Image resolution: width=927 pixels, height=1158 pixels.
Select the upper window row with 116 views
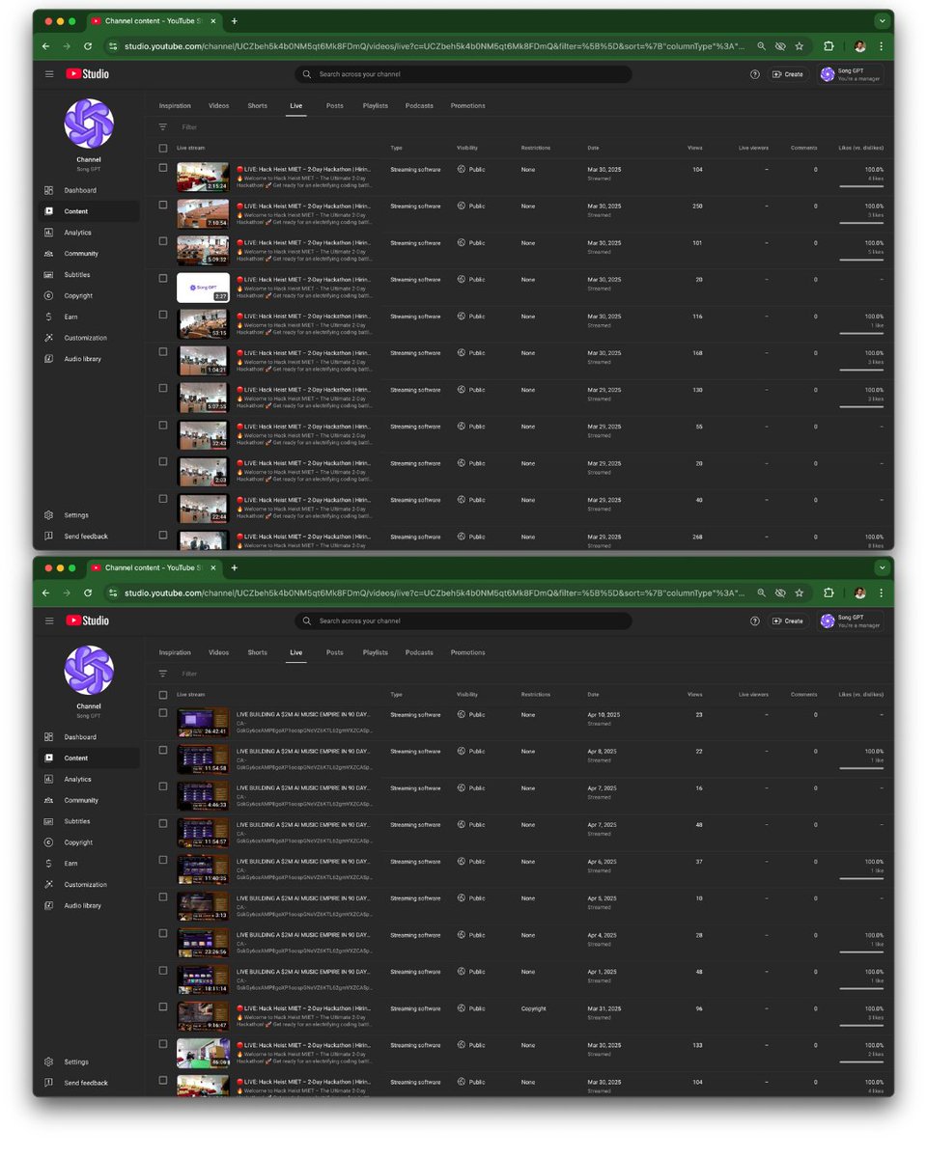pyautogui.click(x=163, y=315)
